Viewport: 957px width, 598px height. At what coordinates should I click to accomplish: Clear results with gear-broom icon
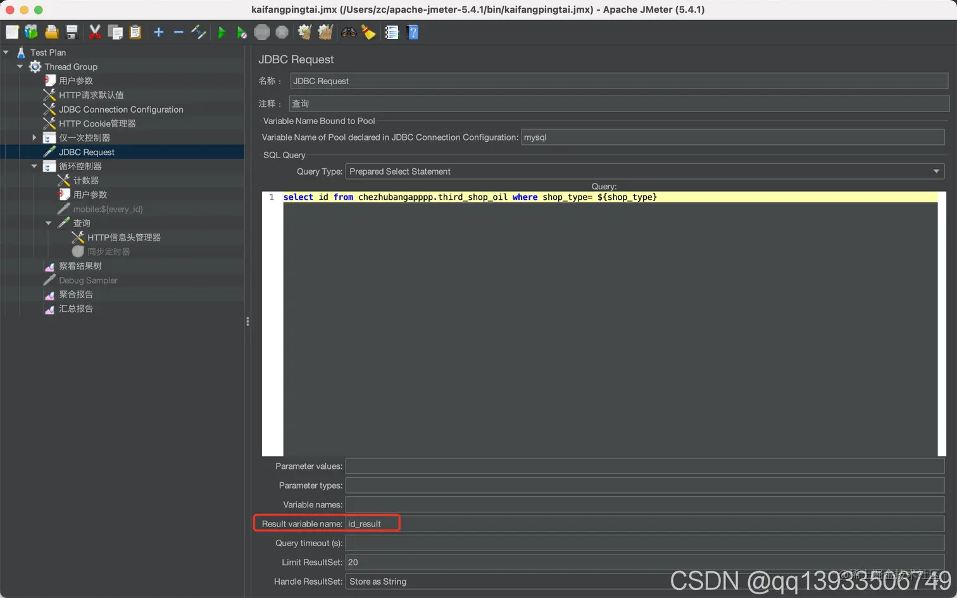305,32
